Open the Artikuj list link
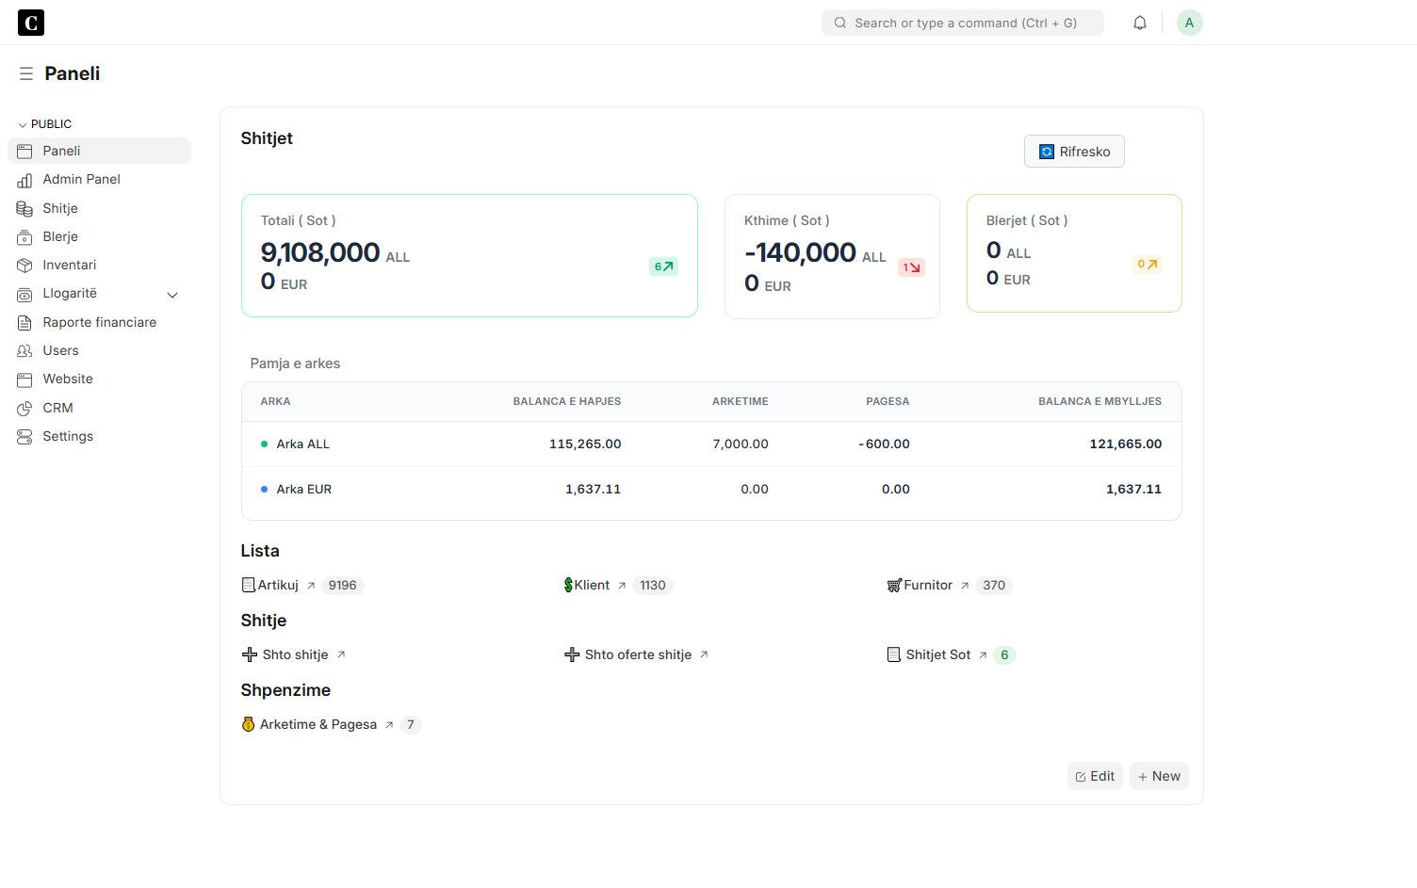 pyautogui.click(x=277, y=585)
